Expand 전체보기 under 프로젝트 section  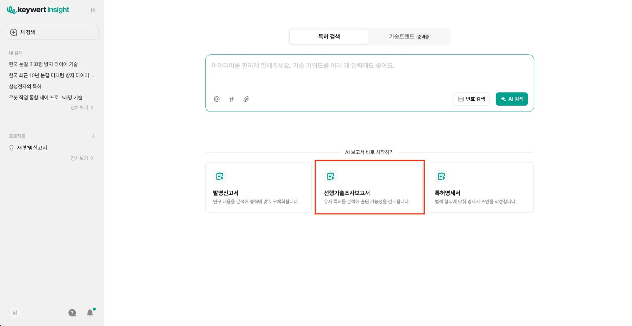point(82,158)
